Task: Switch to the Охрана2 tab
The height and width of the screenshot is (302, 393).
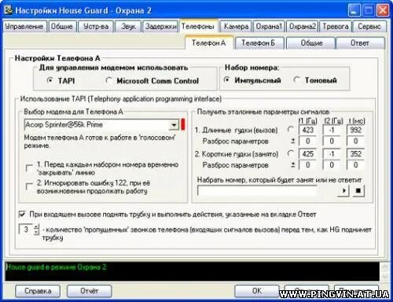Action: pyautogui.click(x=303, y=27)
